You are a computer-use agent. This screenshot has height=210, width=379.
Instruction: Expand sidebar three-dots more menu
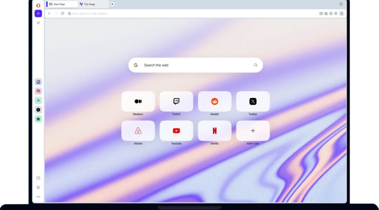38,197
